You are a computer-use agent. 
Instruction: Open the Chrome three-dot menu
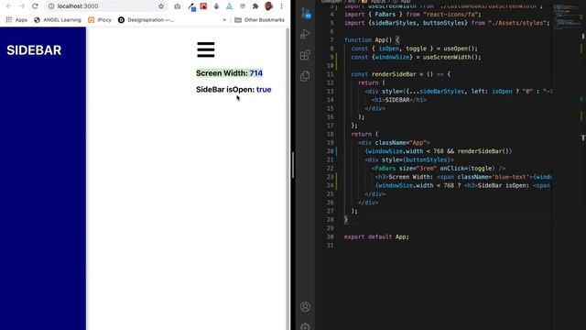click(x=281, y=6)
